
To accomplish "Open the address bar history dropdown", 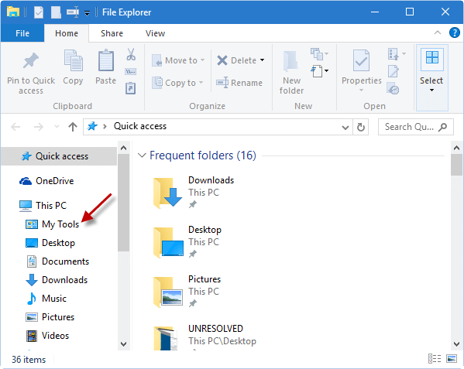I will point(345,128).
